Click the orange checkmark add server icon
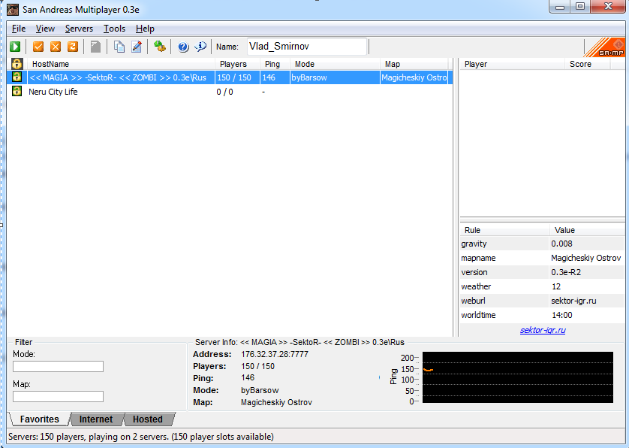Image resolution: width=629 pixels, height=448 pixels. [x=38, y=47]
